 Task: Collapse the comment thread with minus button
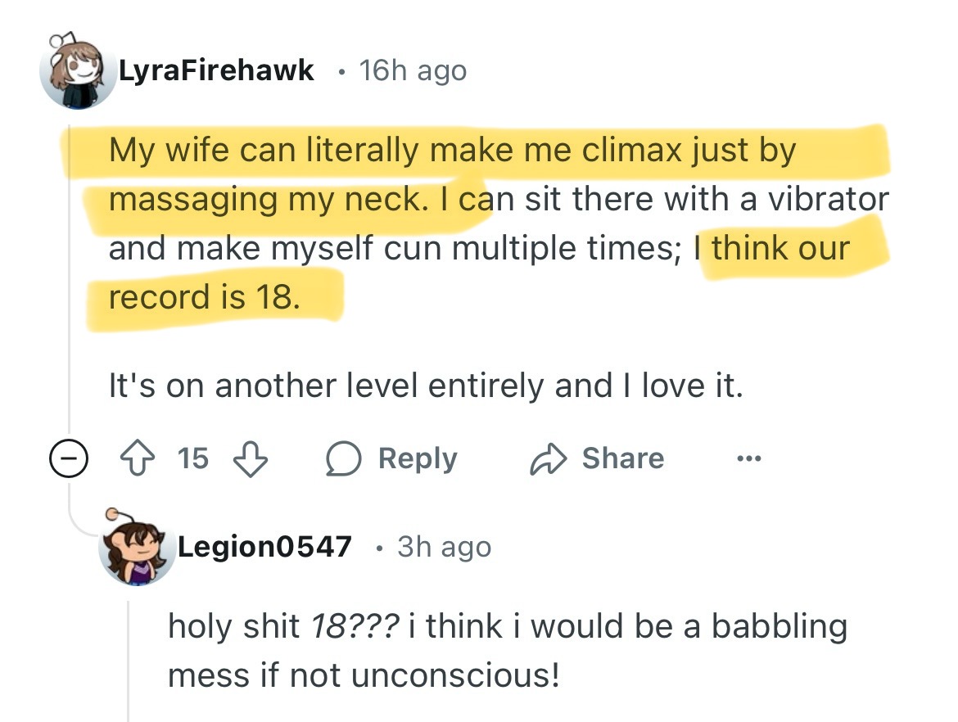pyautogui.click(x=69, y=458)
